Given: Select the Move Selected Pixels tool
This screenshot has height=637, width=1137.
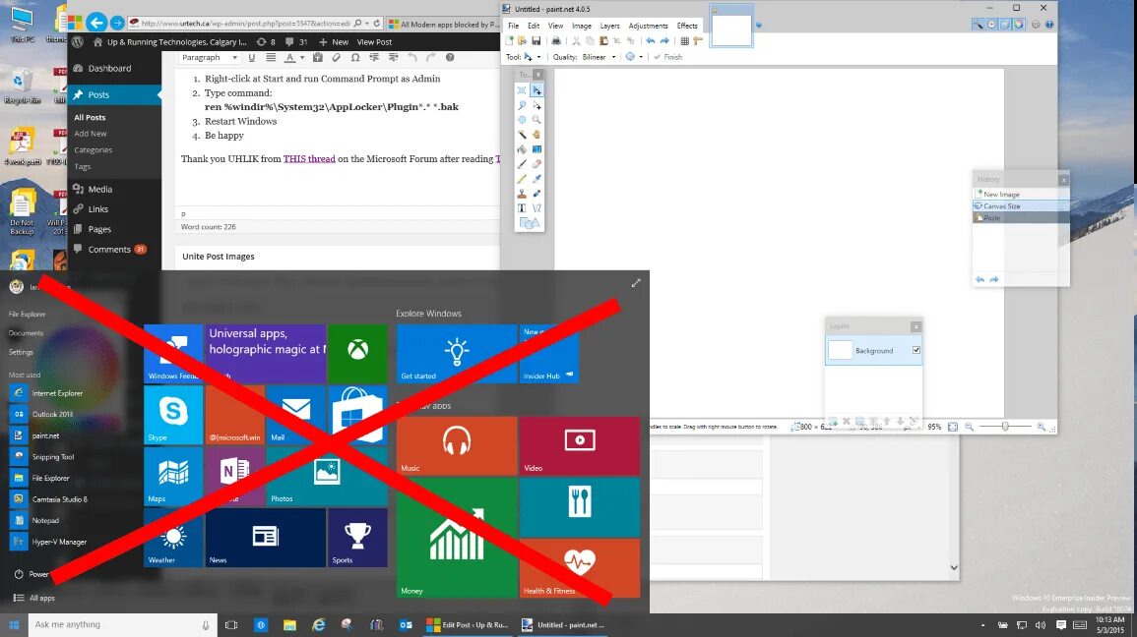Looking at the screenshot, I should [x=537, y=90].
